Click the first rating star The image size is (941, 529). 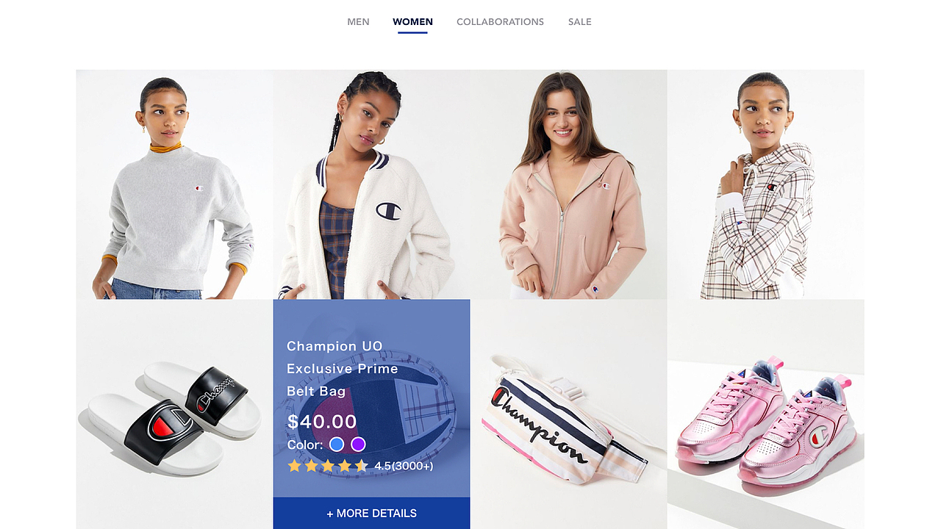point(295,466)
